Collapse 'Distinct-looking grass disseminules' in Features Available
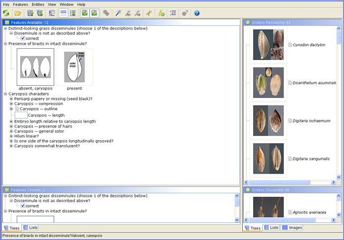Screen dimensions: 344x240 click(x=5, y=29)
